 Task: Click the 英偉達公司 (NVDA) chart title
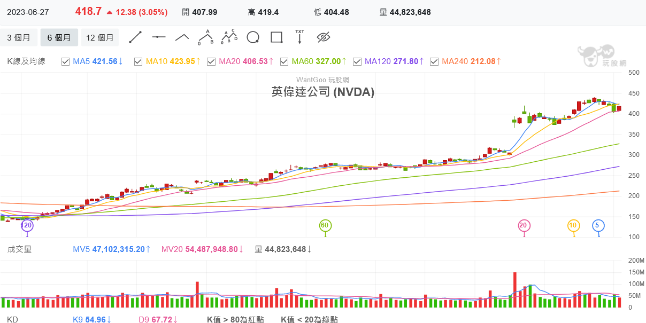(x=323, y=92)
